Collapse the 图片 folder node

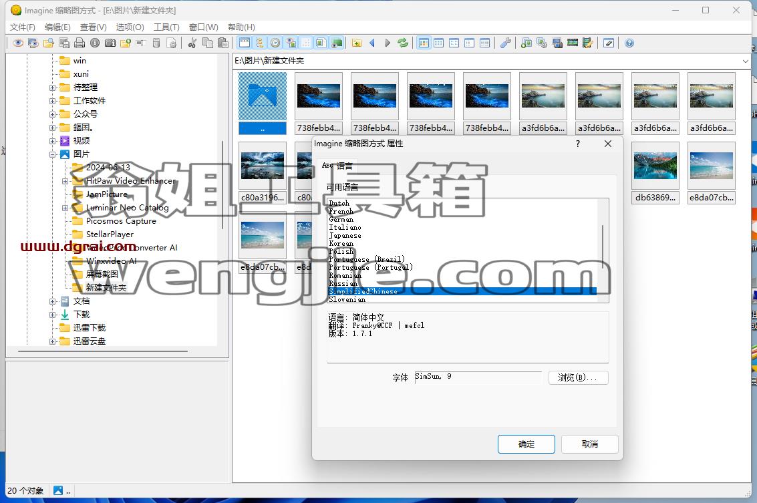(52, 154)
